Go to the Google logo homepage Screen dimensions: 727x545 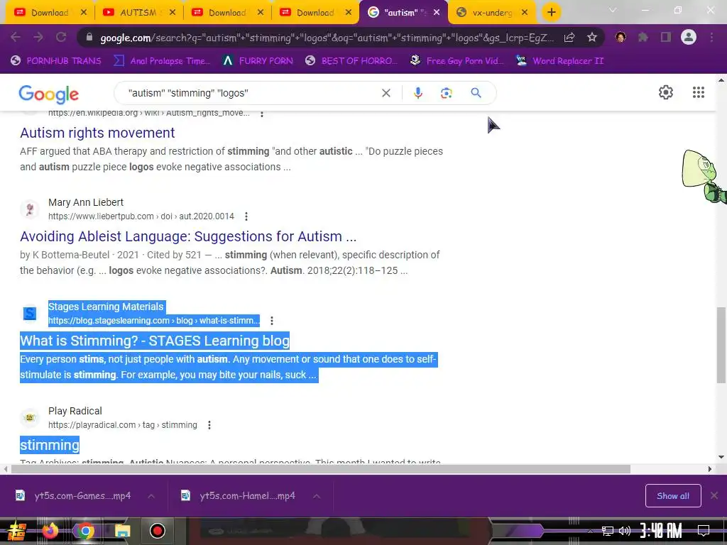[49, 94]
